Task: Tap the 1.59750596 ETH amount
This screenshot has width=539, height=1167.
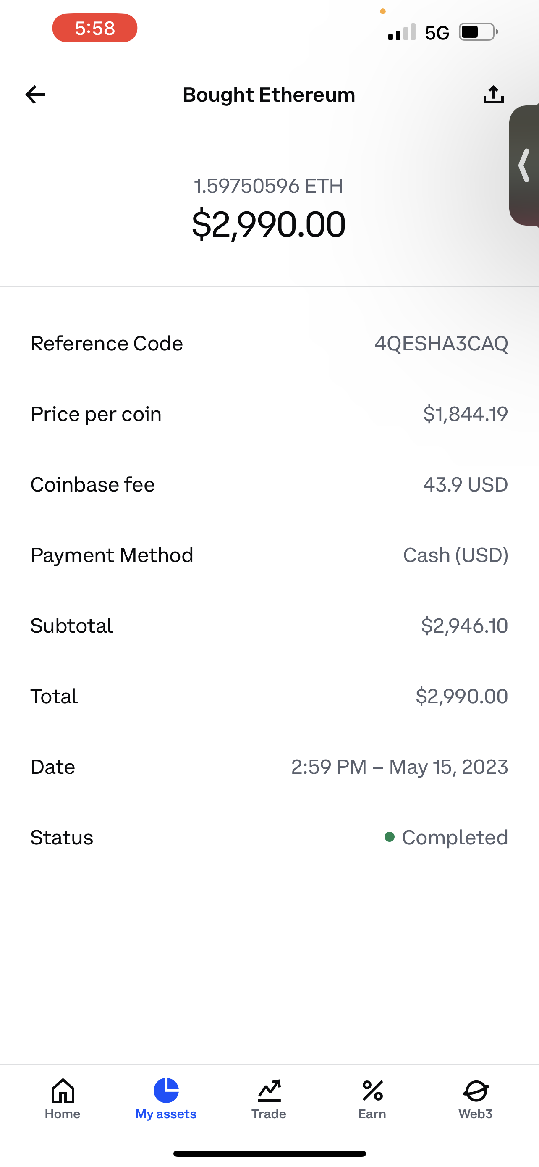Action: pyautogui.click(x=269, y=186)
